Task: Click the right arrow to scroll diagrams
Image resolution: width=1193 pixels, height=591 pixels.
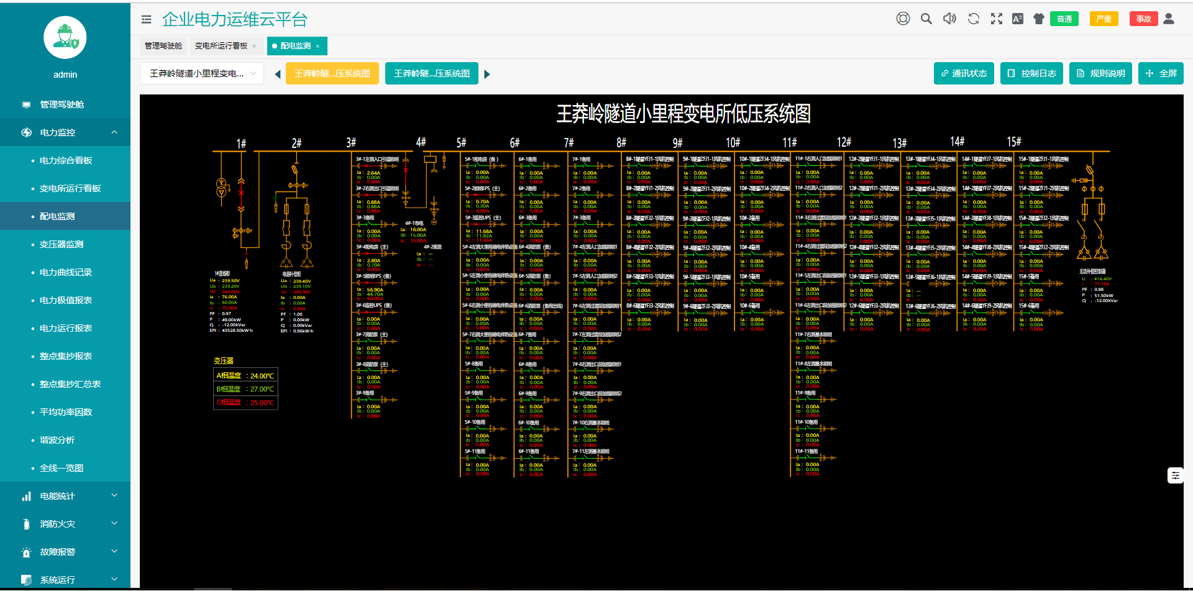Action: click(487, 74)
